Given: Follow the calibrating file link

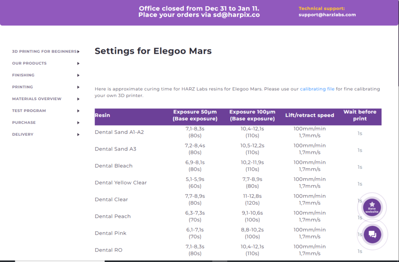Looking at the screenshot, I should point(317,89).
